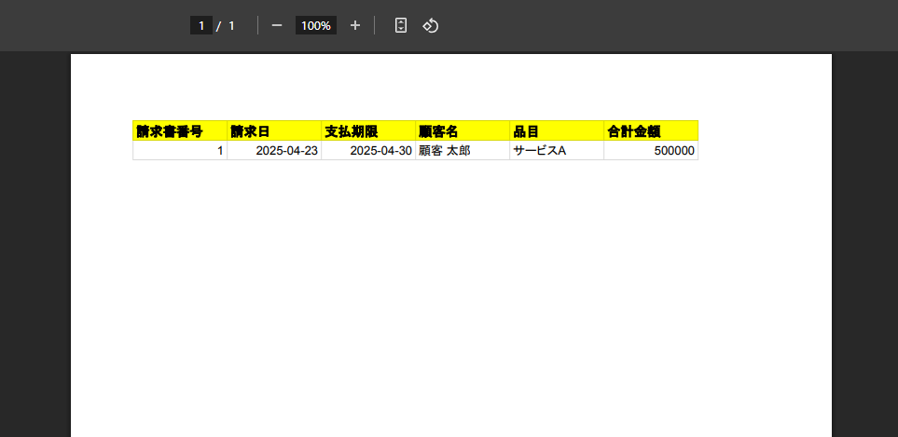Click the total page count text
This screenshot has width=898, height=437.
pyautogui.click(x=231, y=26)
